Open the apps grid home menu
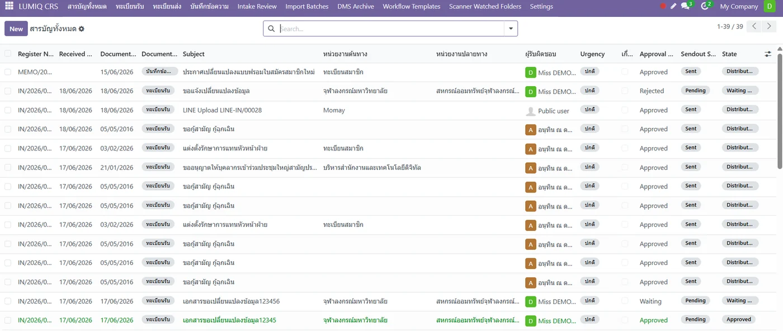This screenshot has height=331, width=783. (9, 7)
